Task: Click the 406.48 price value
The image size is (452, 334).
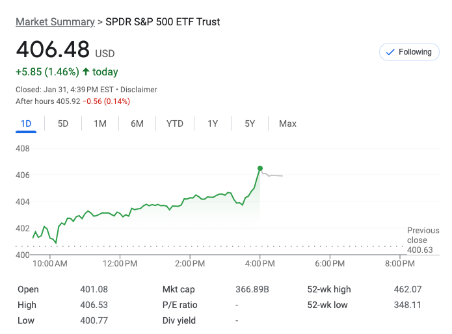Action: pos(53,50)
